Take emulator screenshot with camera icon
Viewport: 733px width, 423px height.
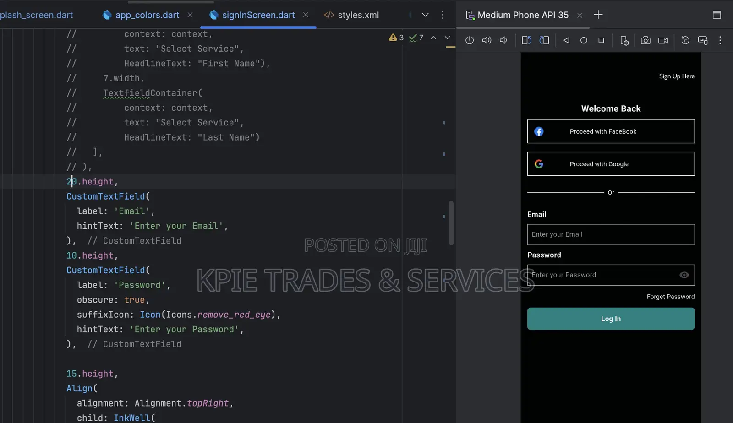645,40
